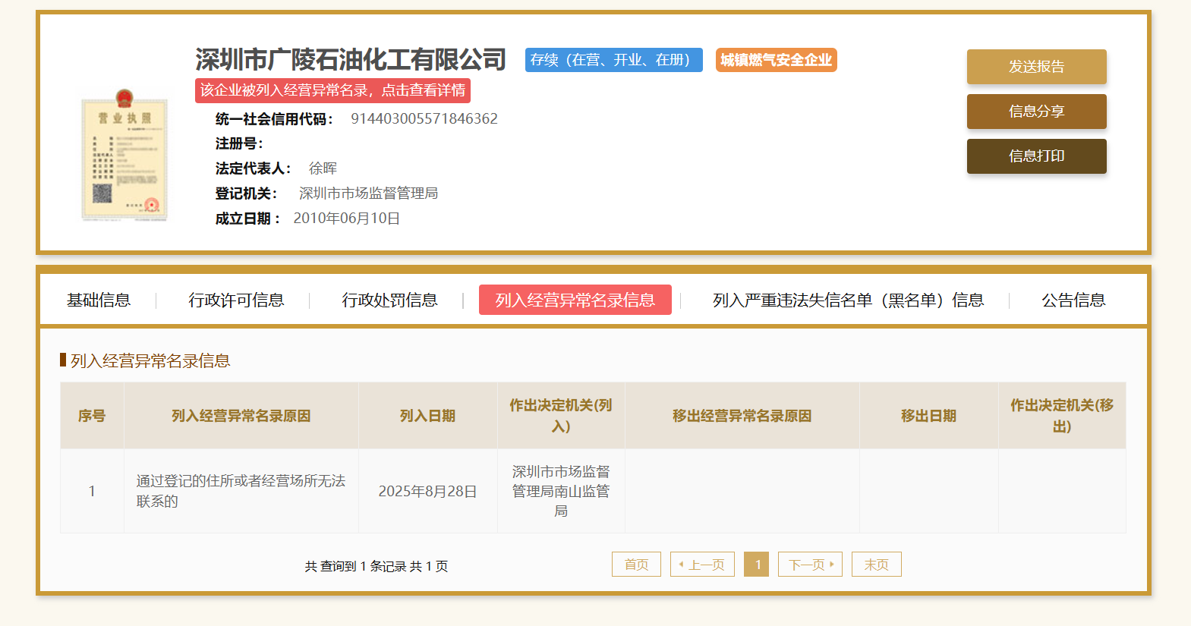Image resolution: width=1191 pixels, height=626 pixels.
Task: Click the 信息分享 button
Action: [x=1036, y=112]
